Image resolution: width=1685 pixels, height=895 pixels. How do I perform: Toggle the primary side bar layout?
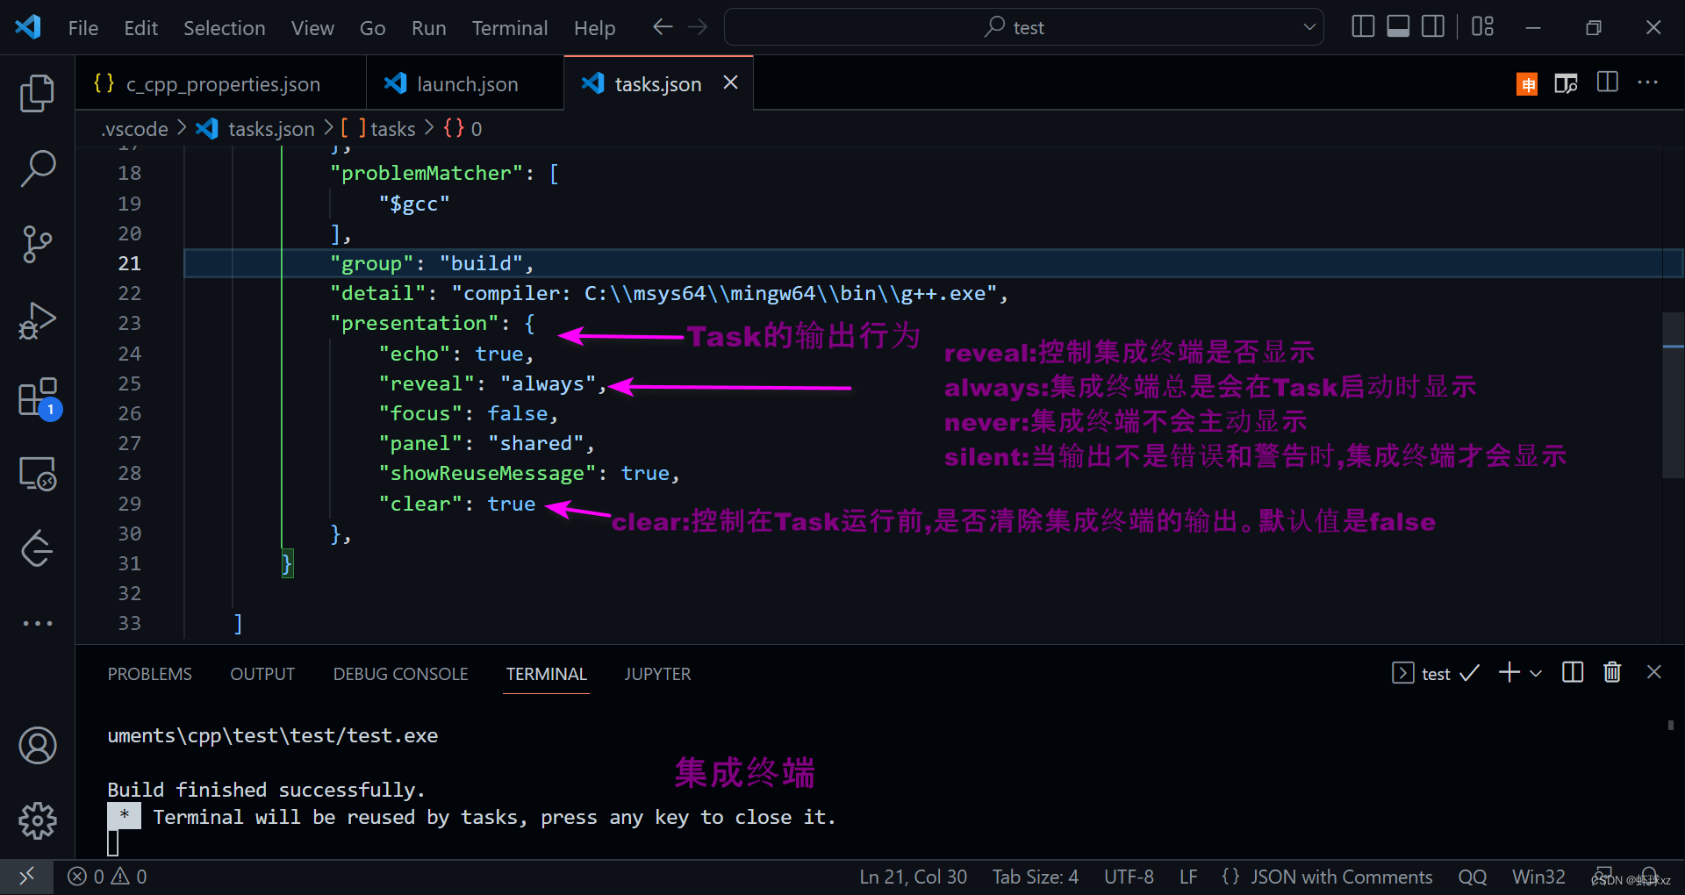click(x=1363, y=27)
